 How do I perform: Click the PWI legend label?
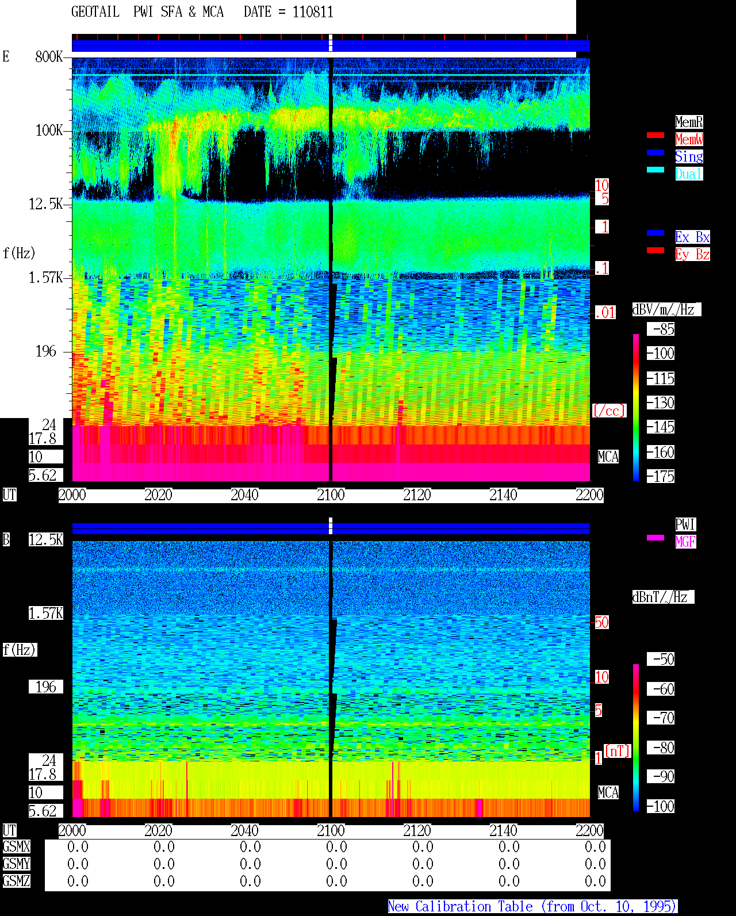(685, 524)
